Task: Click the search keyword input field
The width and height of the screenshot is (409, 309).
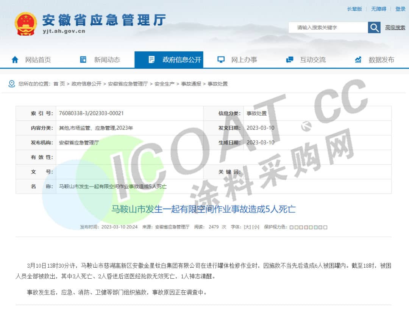Action: 328,27
